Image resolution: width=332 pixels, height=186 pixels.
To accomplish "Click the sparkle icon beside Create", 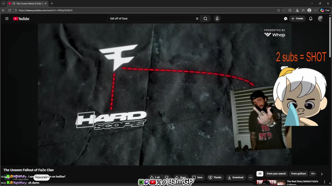I will pos(286,19).
